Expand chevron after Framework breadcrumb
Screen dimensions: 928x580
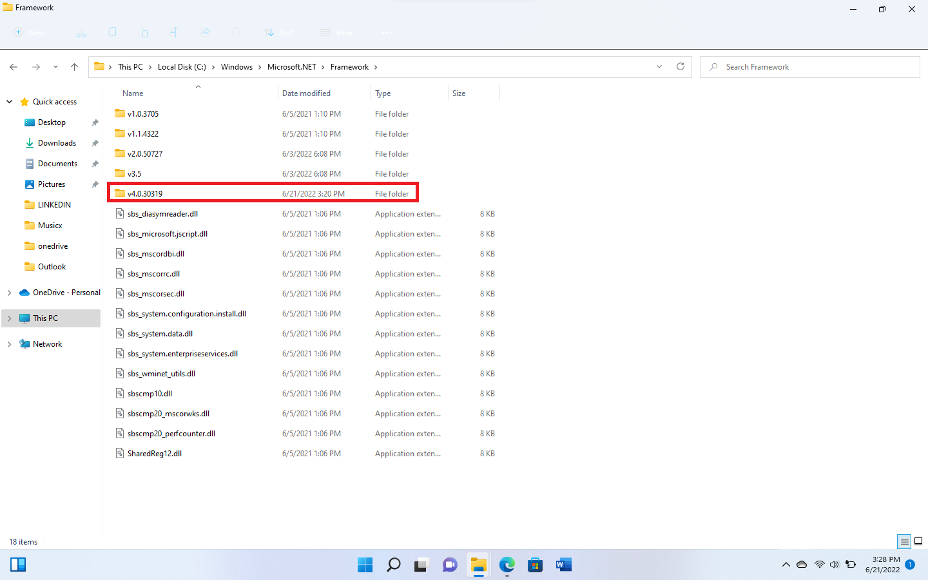tap(376, 67)
